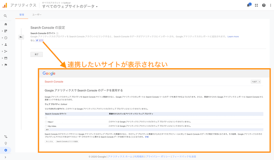Click the Learn more link

(x=233, y=37)
